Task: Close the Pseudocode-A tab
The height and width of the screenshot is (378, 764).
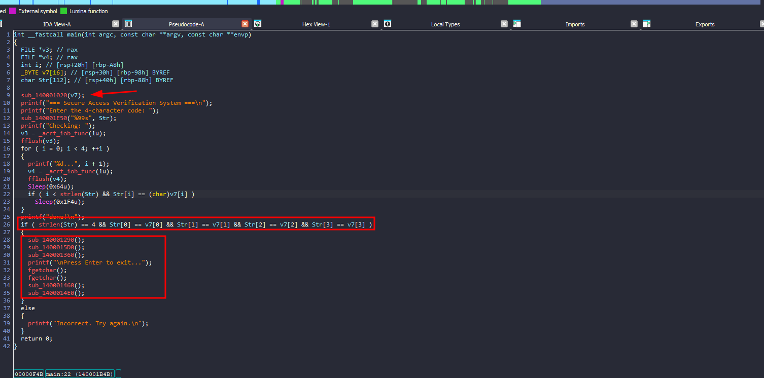Action: [x=245, y=24]
